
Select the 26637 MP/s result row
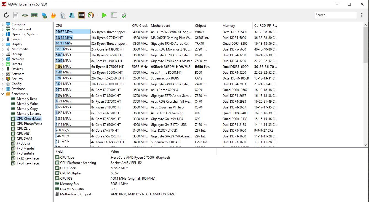coord(167,32)
